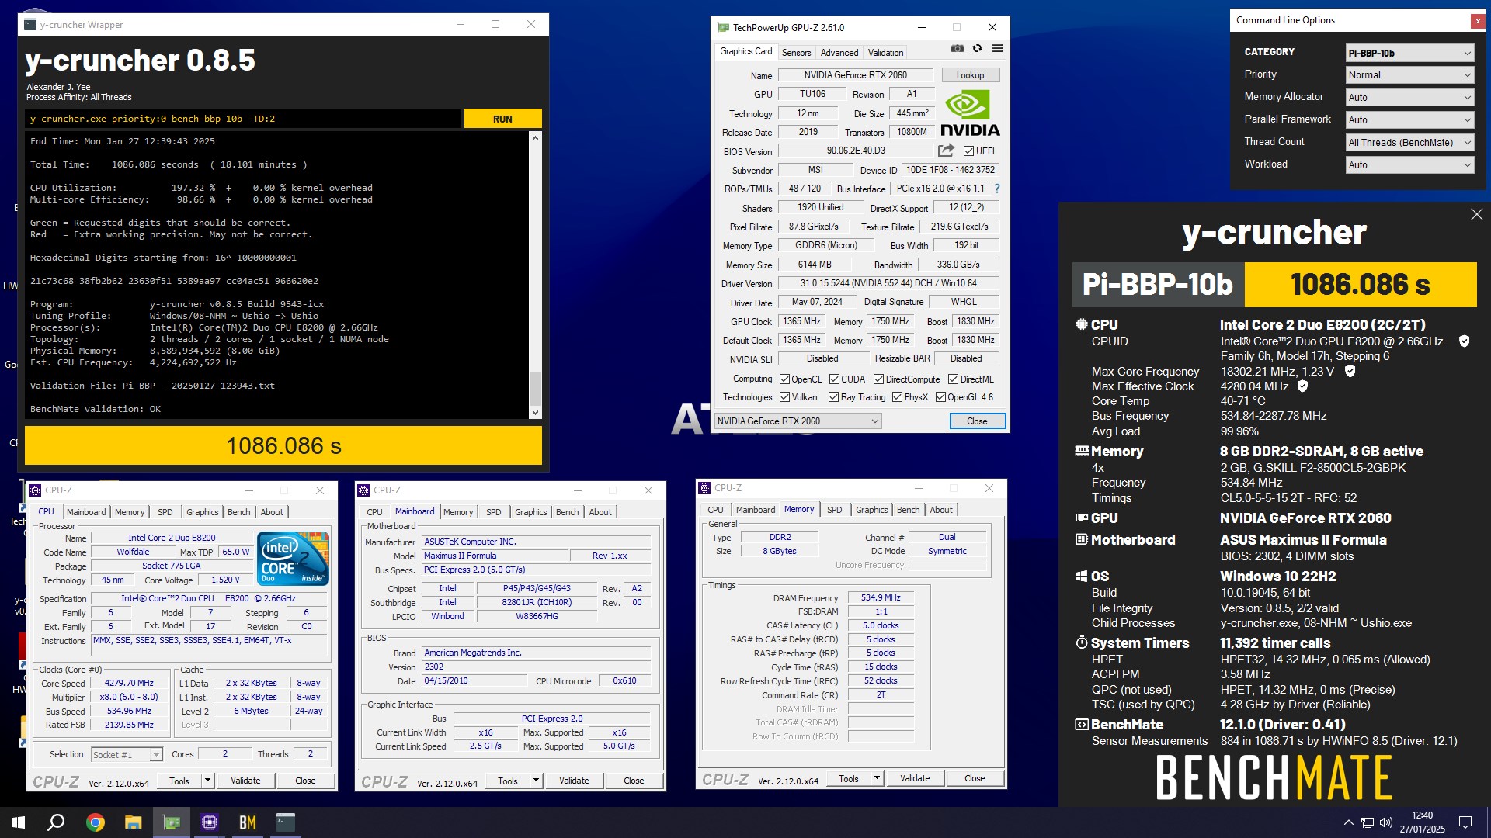Close the BenchMate result panel with the X

click(x=1476, y=214)
